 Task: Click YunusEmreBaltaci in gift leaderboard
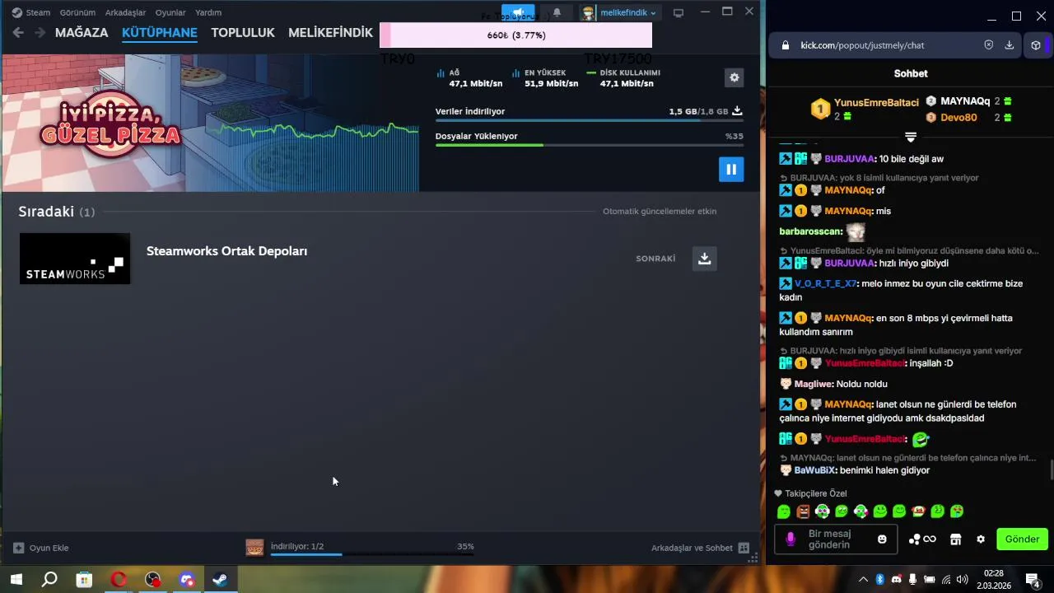click(874, 103)
